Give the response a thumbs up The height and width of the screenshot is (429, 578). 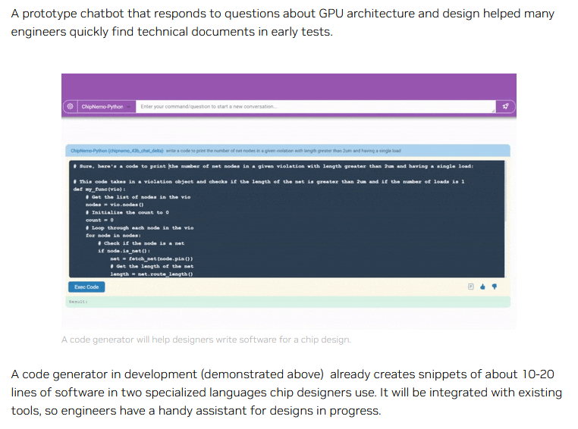tap(482, 287)
